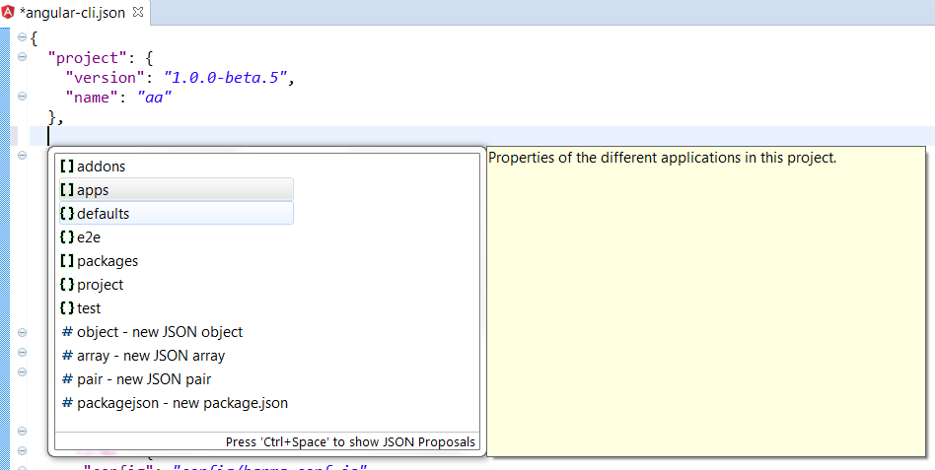The width and height of the screenshot is (935, 470).
Task: Click the hash template icon beside packagejson
Action: [67, 403]
